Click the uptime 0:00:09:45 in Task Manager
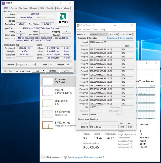This screenshot has height=163, width=161. click(91, 147)
